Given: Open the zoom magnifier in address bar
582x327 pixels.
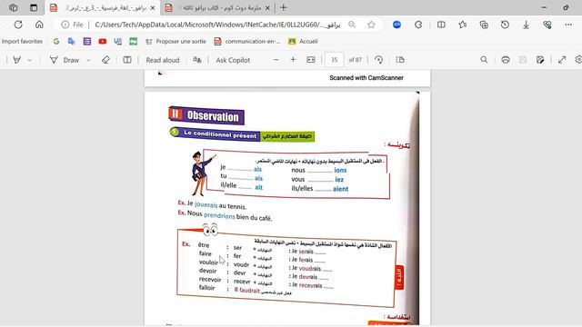Looking at the screenshot, I should click(x=352, y=25).
